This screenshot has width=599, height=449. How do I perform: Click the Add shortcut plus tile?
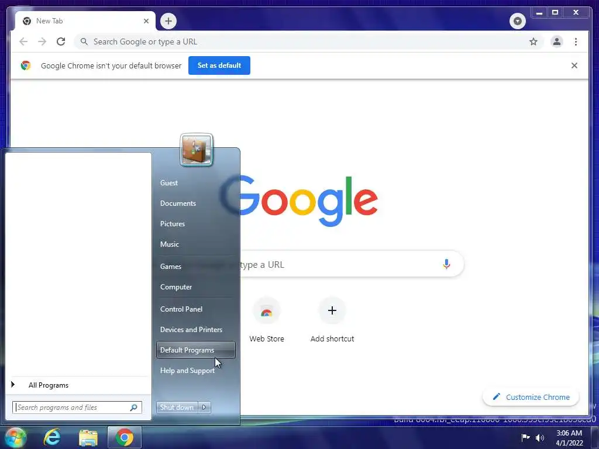click(332, 320)
